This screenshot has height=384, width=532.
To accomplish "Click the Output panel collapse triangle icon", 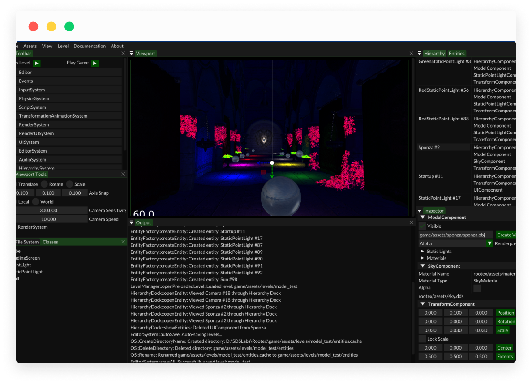I will click(132, 222).
